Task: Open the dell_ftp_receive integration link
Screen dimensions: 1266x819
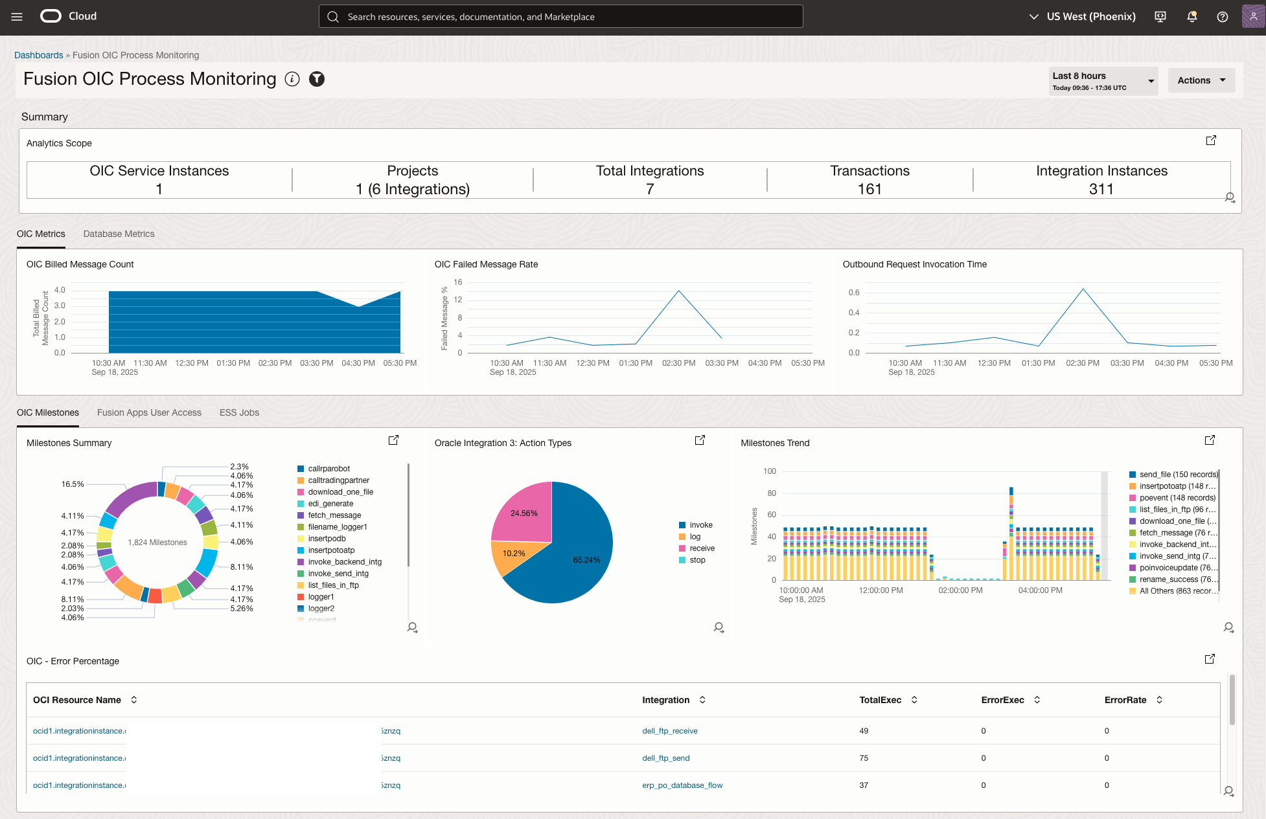Action: pos(670,730)
